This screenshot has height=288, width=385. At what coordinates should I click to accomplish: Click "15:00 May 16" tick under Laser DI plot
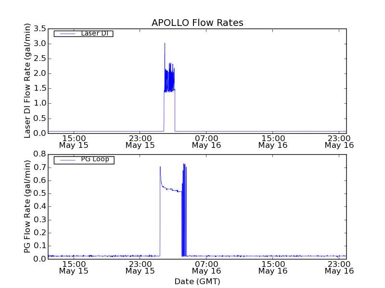(x=273, y=142)
